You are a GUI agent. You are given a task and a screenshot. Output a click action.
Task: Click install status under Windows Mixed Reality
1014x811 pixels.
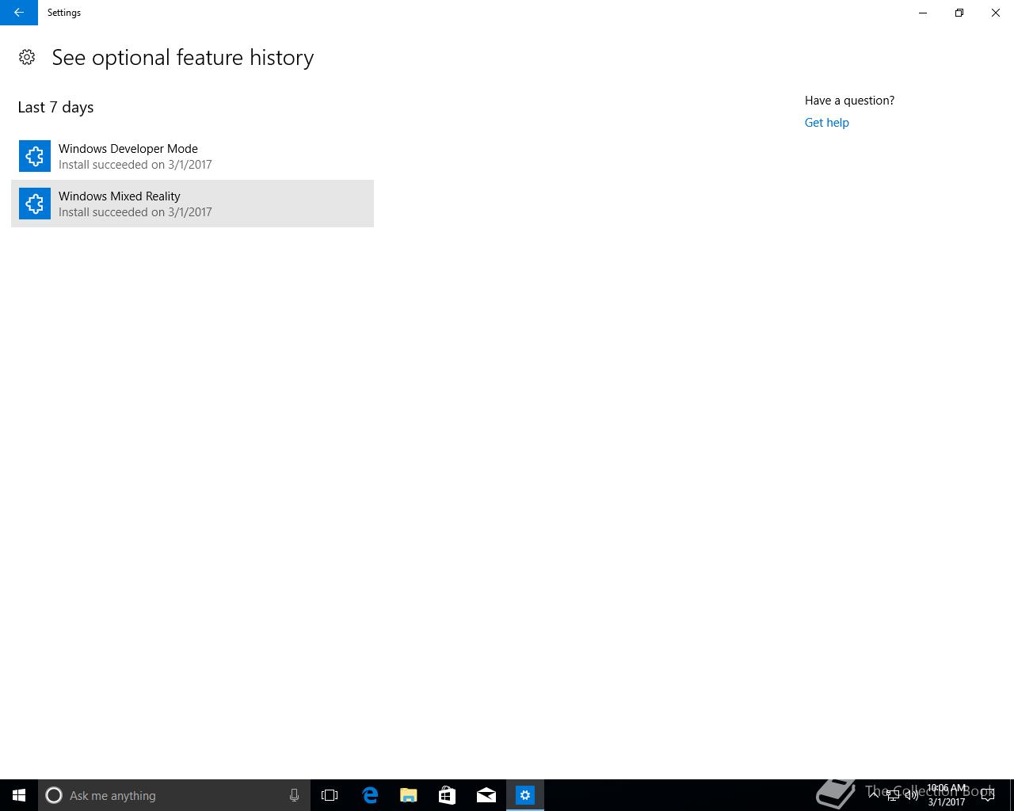pos(135,212)
